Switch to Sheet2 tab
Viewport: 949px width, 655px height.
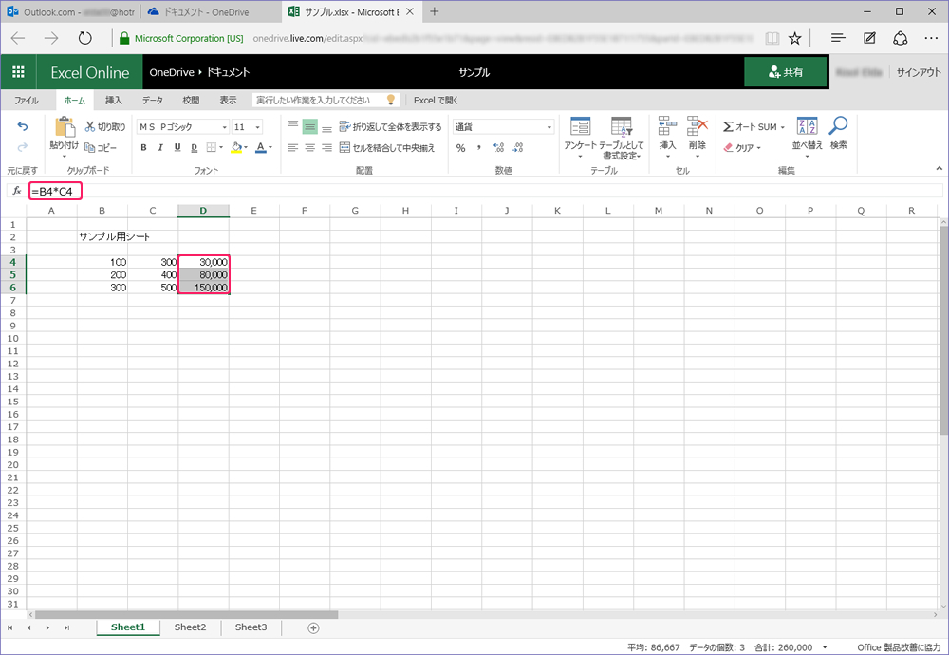coord(190,627)
